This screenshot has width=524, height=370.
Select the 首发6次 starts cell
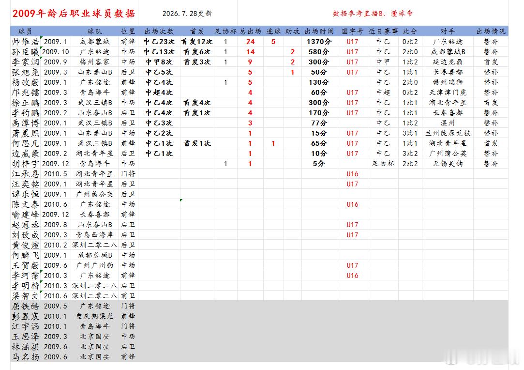[197, 52]
